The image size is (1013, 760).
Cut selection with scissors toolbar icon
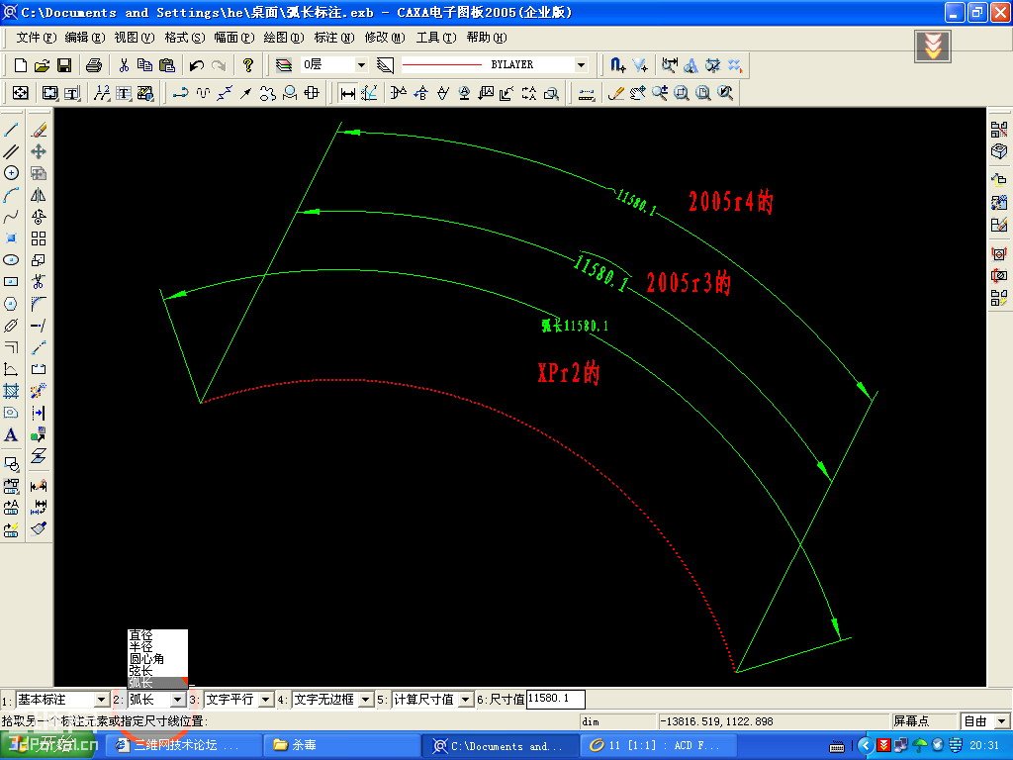tap(124, 64)
